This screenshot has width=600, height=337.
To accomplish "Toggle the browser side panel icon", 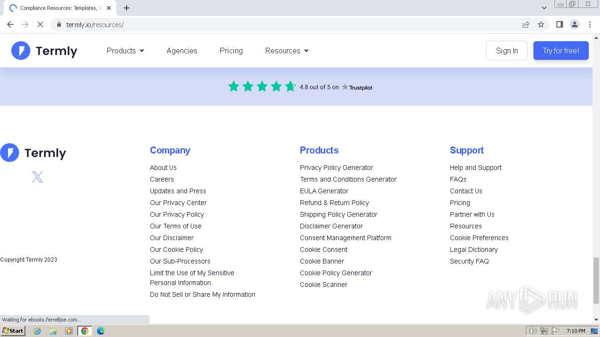I will click(x=559, y=24).
